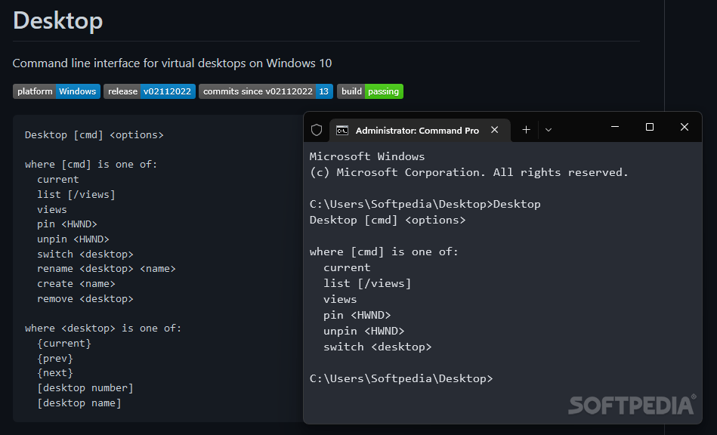The width and height of the screenshot is (717, 435).
Task: Click the shield icon in the terminal title bar
Action: click(317, 130)
